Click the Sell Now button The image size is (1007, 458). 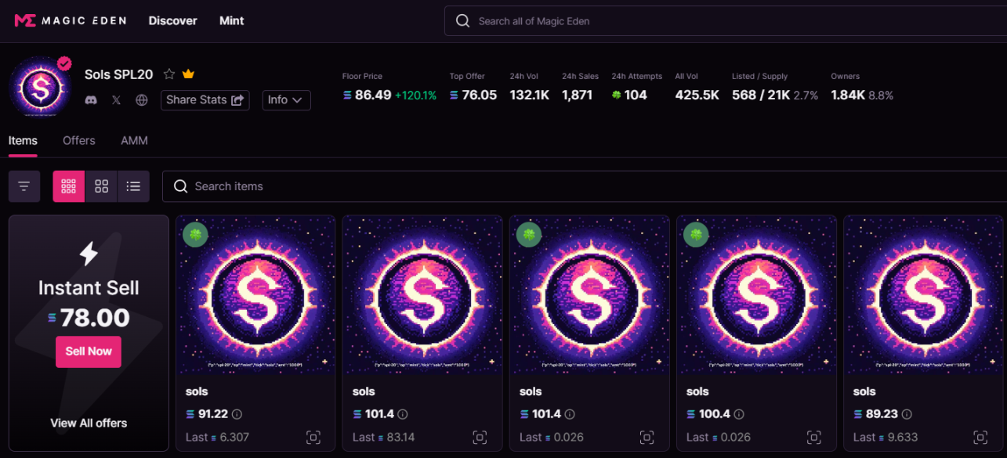pos(89,352)
